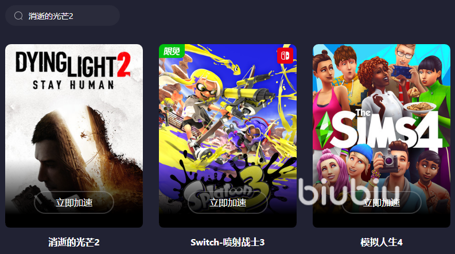Screen dimensions: 455x254
Task: Click the green plumbob diamond icon
Action: tap(324, 130)
